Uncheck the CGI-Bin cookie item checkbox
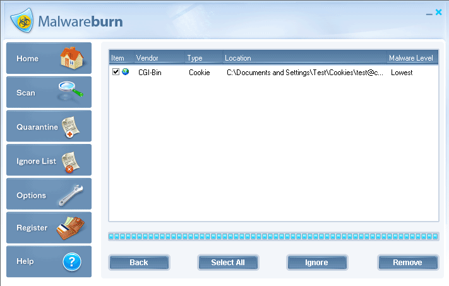449x286 pixels. [x=116, y=71]
